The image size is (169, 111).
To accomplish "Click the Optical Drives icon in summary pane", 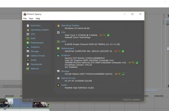I will pyautogui.click(x=58, y=78).
